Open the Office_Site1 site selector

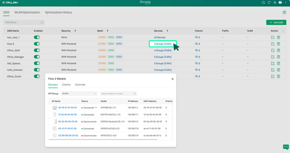point(10,3)
